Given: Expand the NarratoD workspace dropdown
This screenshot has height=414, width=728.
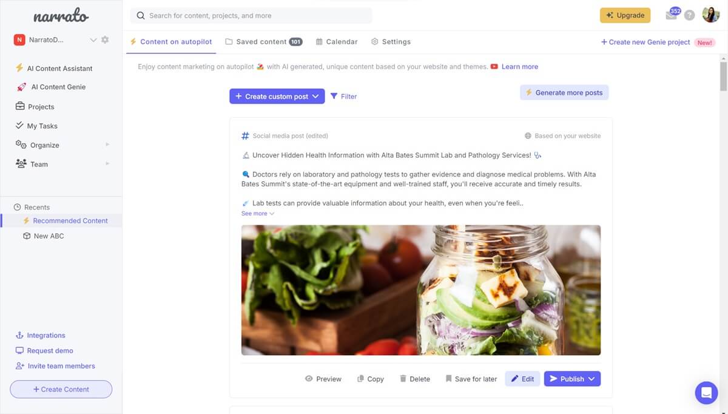Looking at the screenshot, I should 93,40.
